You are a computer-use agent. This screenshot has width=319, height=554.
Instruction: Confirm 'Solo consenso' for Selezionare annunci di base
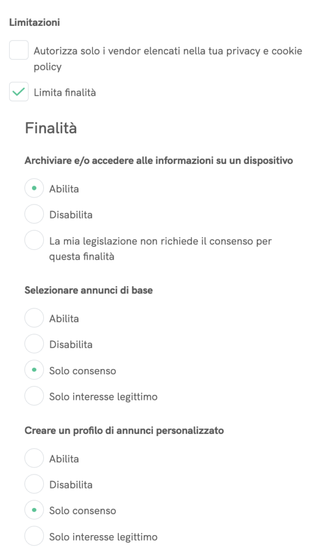[34, 370]
